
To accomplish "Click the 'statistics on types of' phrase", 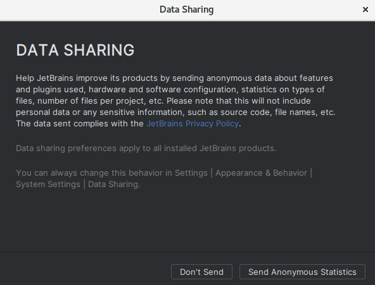I will pyautogui.click(x=283, y=90).
